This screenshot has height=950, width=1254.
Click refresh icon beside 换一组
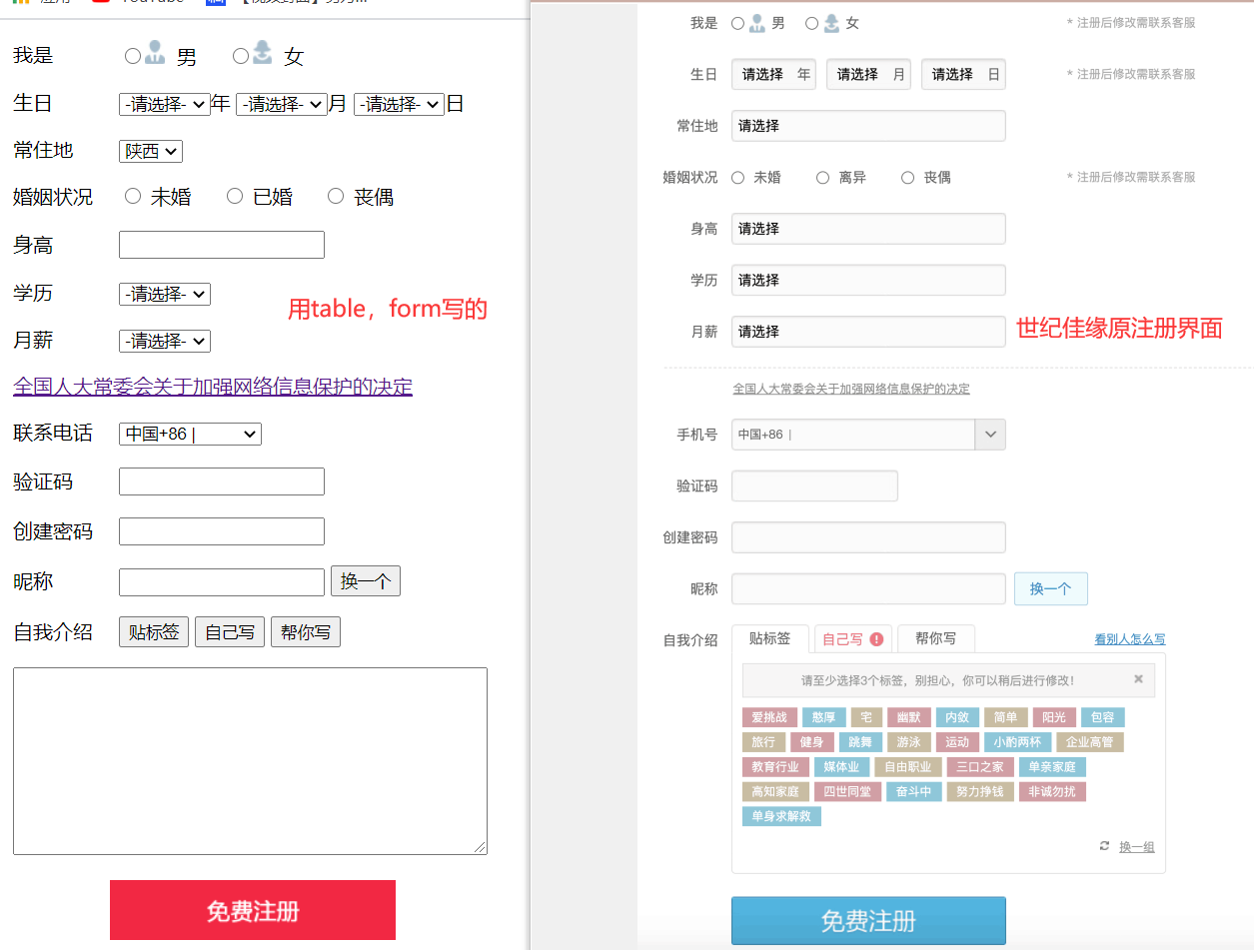(1104, 846)
